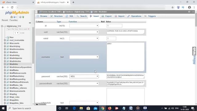The width and height of the screenshot is (197, 111).
Task: Click Database idigitalcamp_514 breadcrumb link
Action: coord(77,12)
